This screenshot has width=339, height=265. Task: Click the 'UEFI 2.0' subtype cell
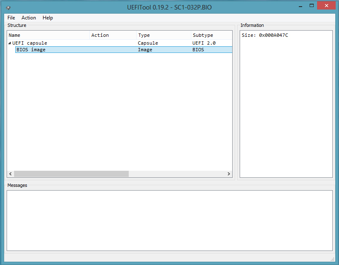pos(204,43)
